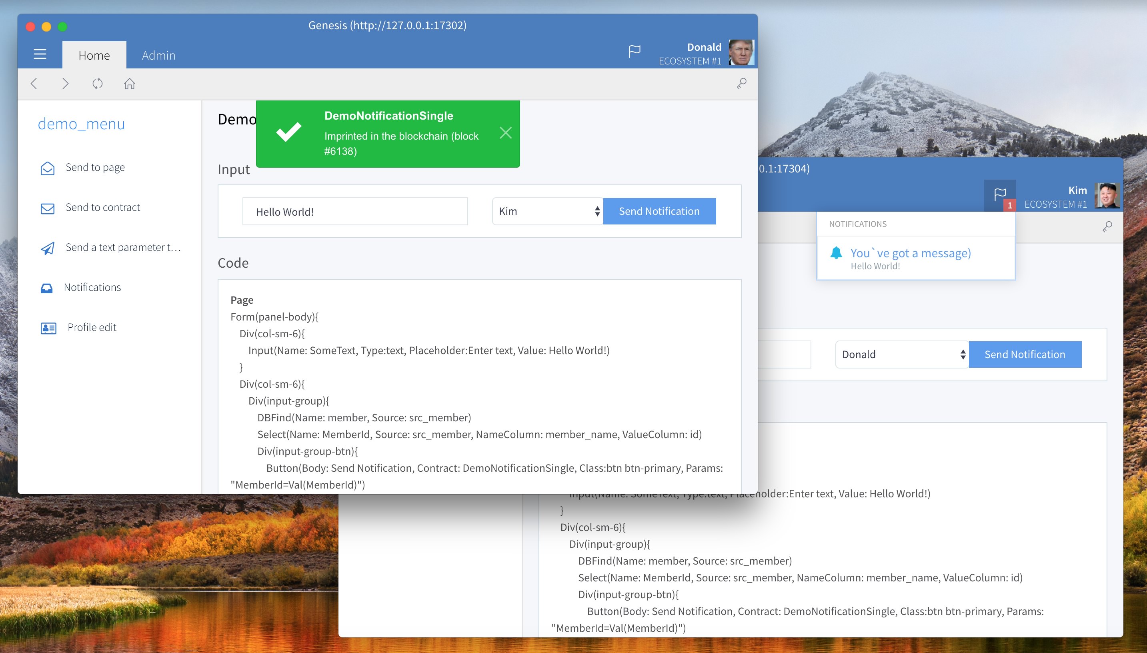
Task: Select the Home tab
Action: click(94, 55)
